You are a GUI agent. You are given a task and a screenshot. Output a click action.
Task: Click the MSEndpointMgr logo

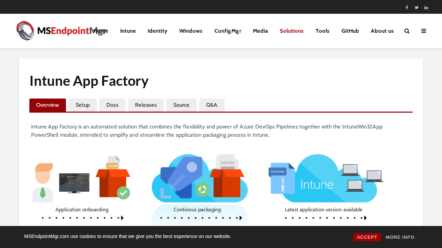(x=61, y=31)
